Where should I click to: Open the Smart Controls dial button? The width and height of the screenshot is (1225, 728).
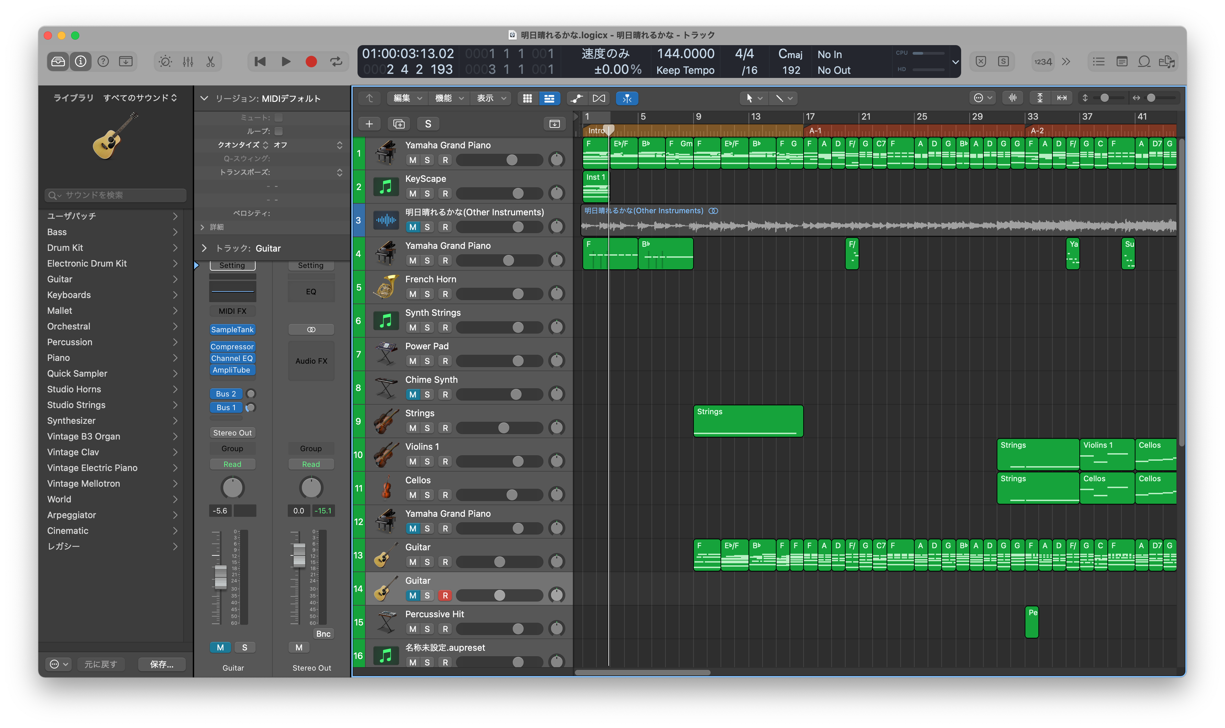tap(165, 61)
